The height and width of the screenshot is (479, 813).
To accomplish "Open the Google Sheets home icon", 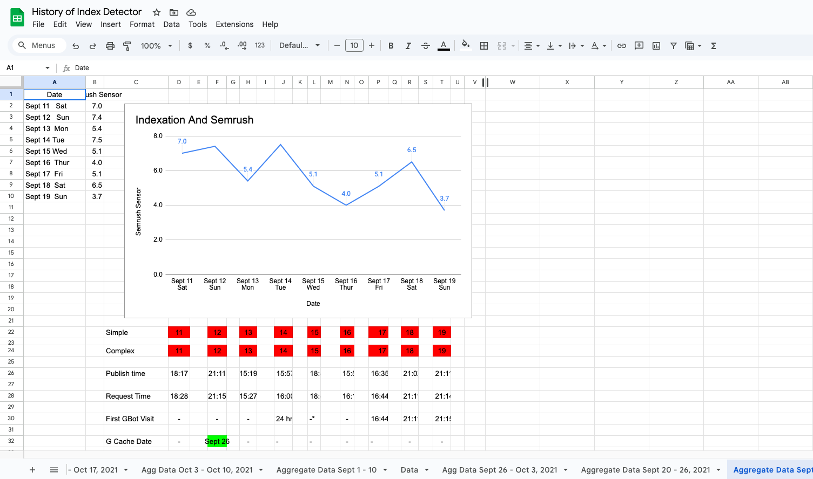I will [17, 18].
